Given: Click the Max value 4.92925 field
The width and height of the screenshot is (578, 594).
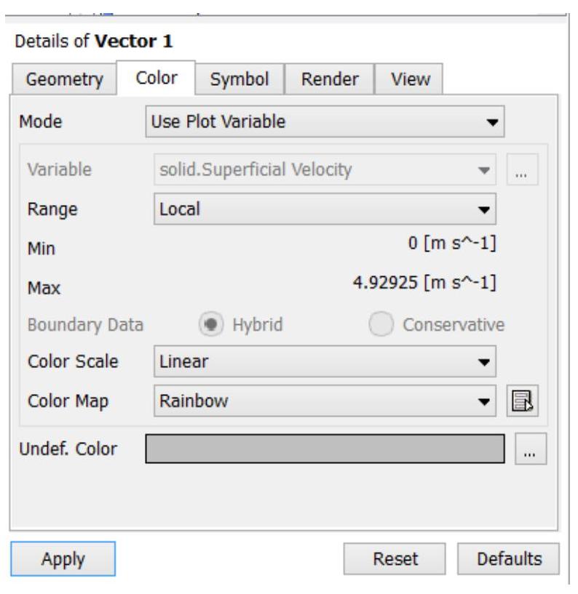Looking at the screenshot, I should (x=424, y=283).
